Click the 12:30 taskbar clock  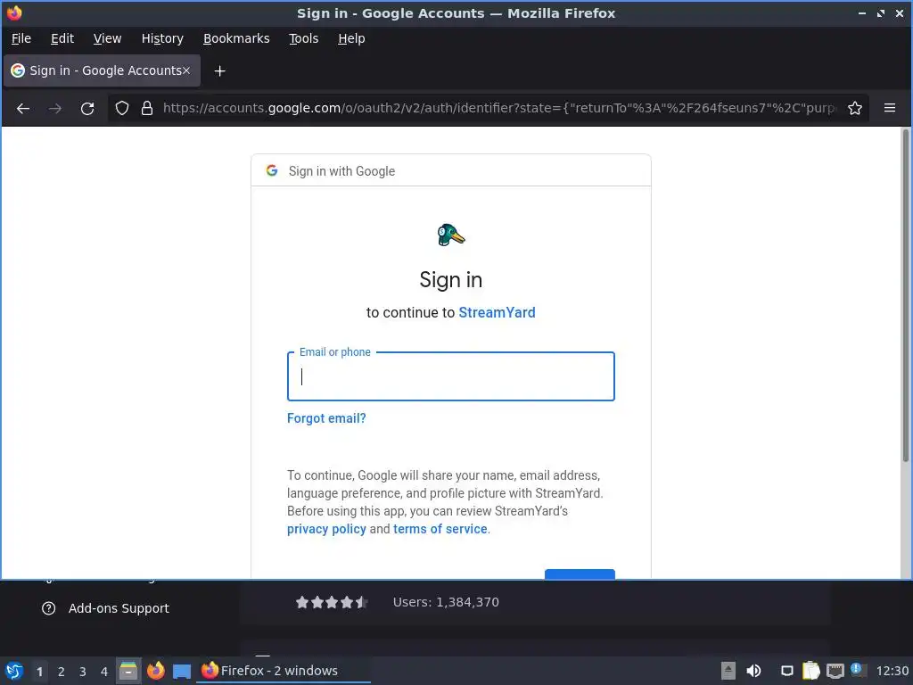click(892, 671)
